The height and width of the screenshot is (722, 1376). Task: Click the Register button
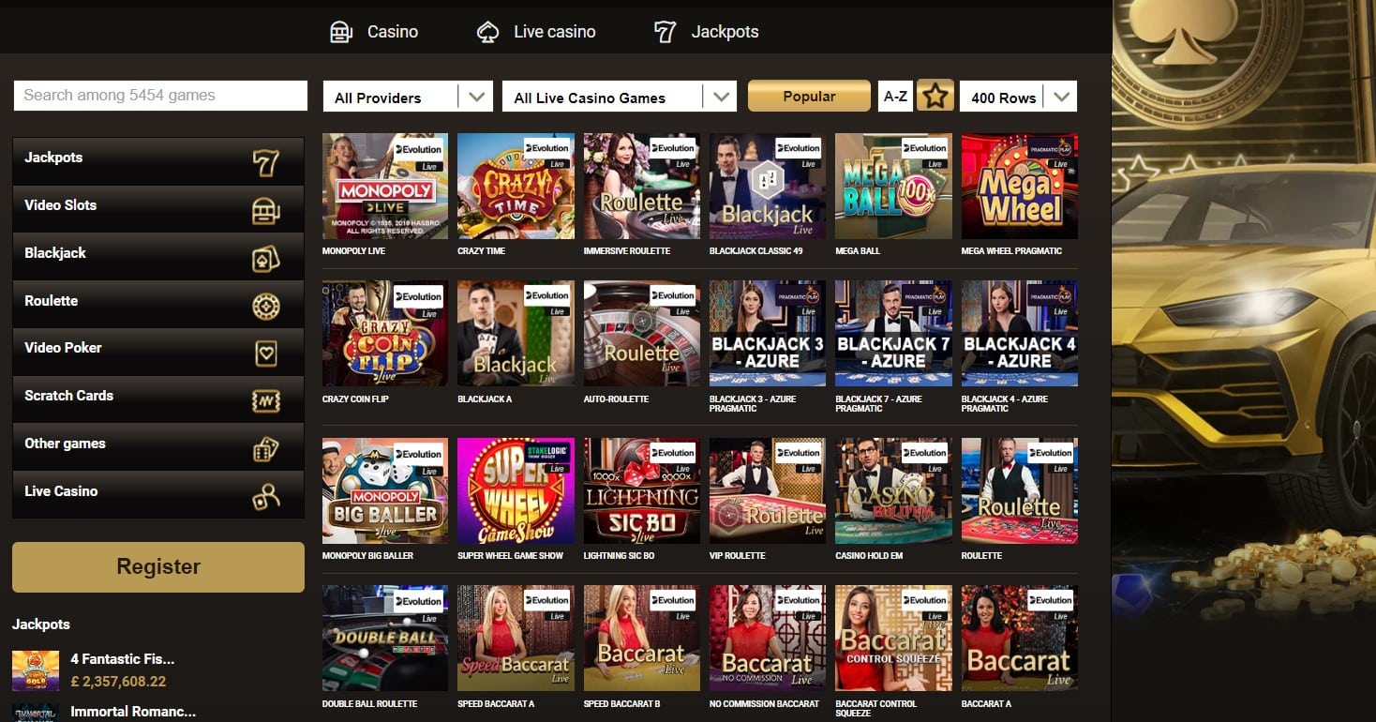[158, 566]
